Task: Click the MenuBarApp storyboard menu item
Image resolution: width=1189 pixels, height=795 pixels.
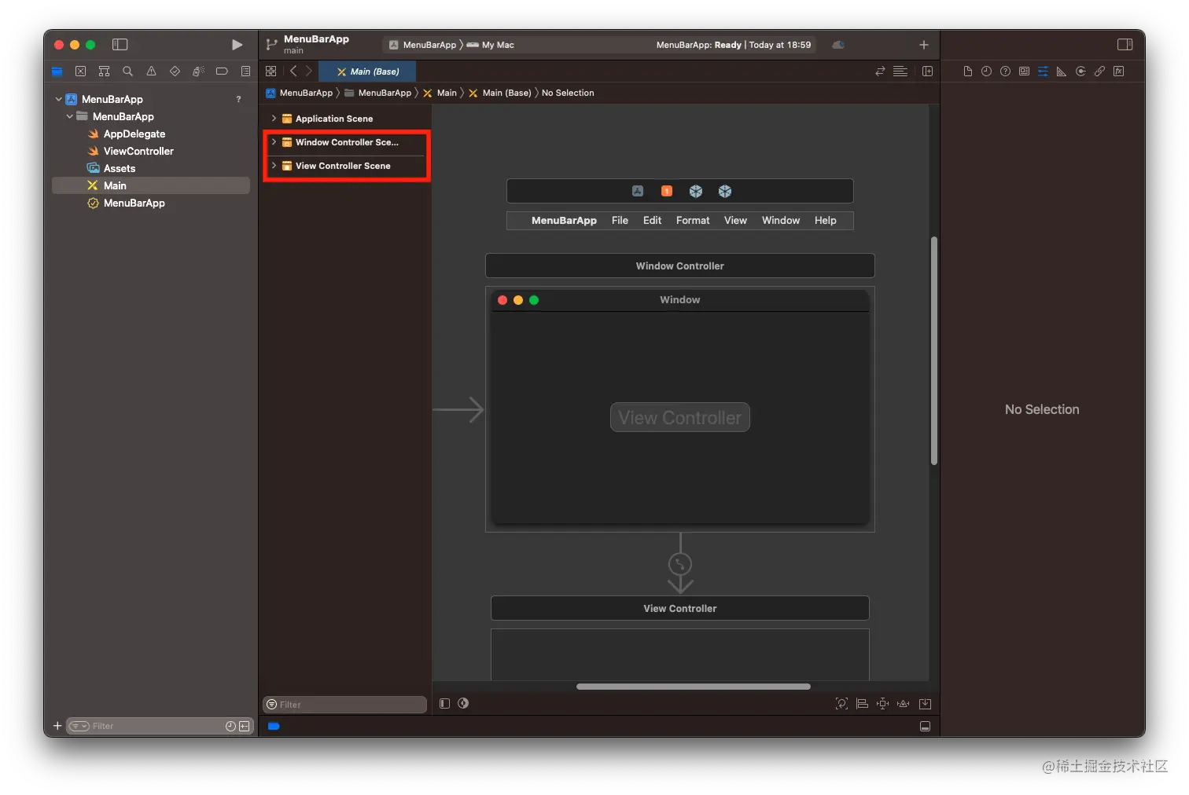Action: (x=564, y=221)
